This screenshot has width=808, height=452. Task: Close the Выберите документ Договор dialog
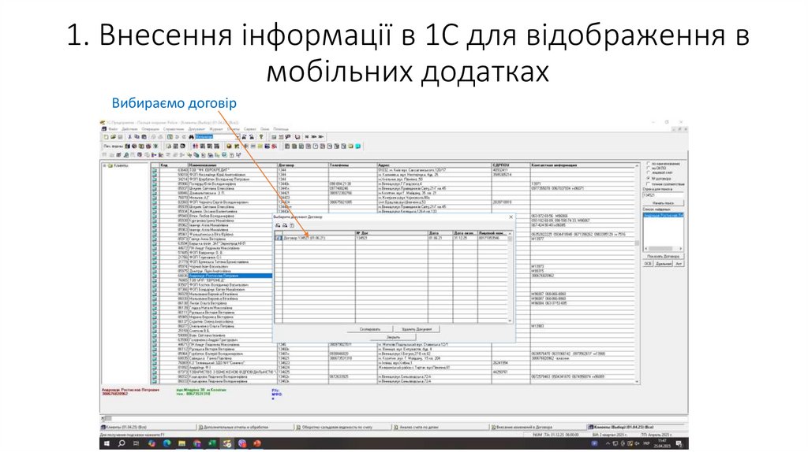click(x=511, y=217)
